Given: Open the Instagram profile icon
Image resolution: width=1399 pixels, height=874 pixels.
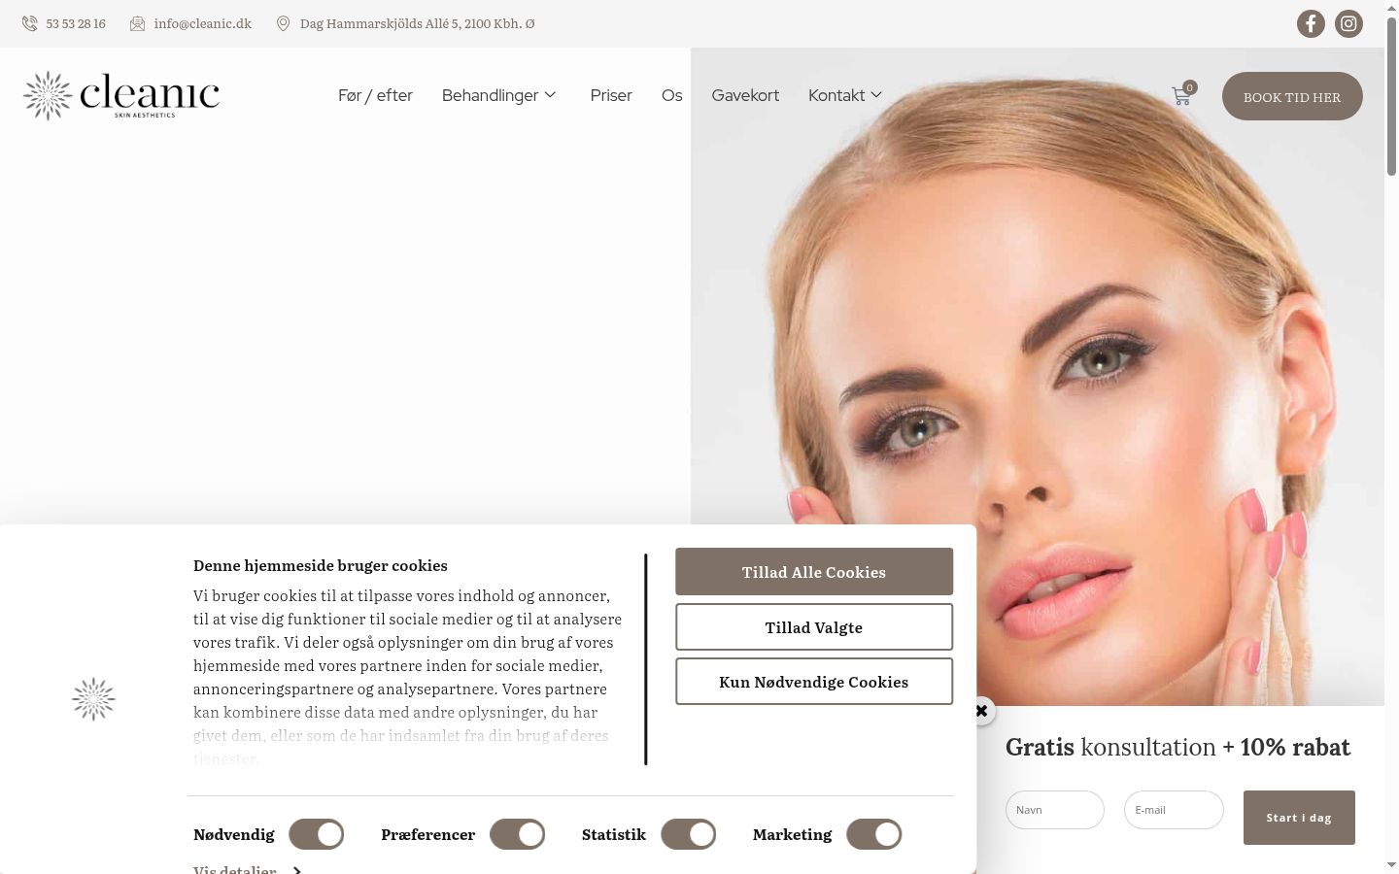Looking at the screenshot, I should tap(1348, 23).
